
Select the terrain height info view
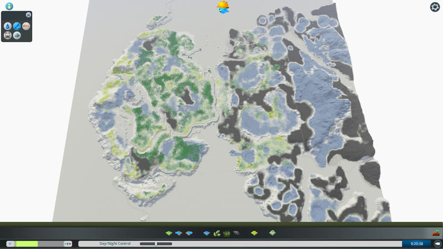click(17, 35)
